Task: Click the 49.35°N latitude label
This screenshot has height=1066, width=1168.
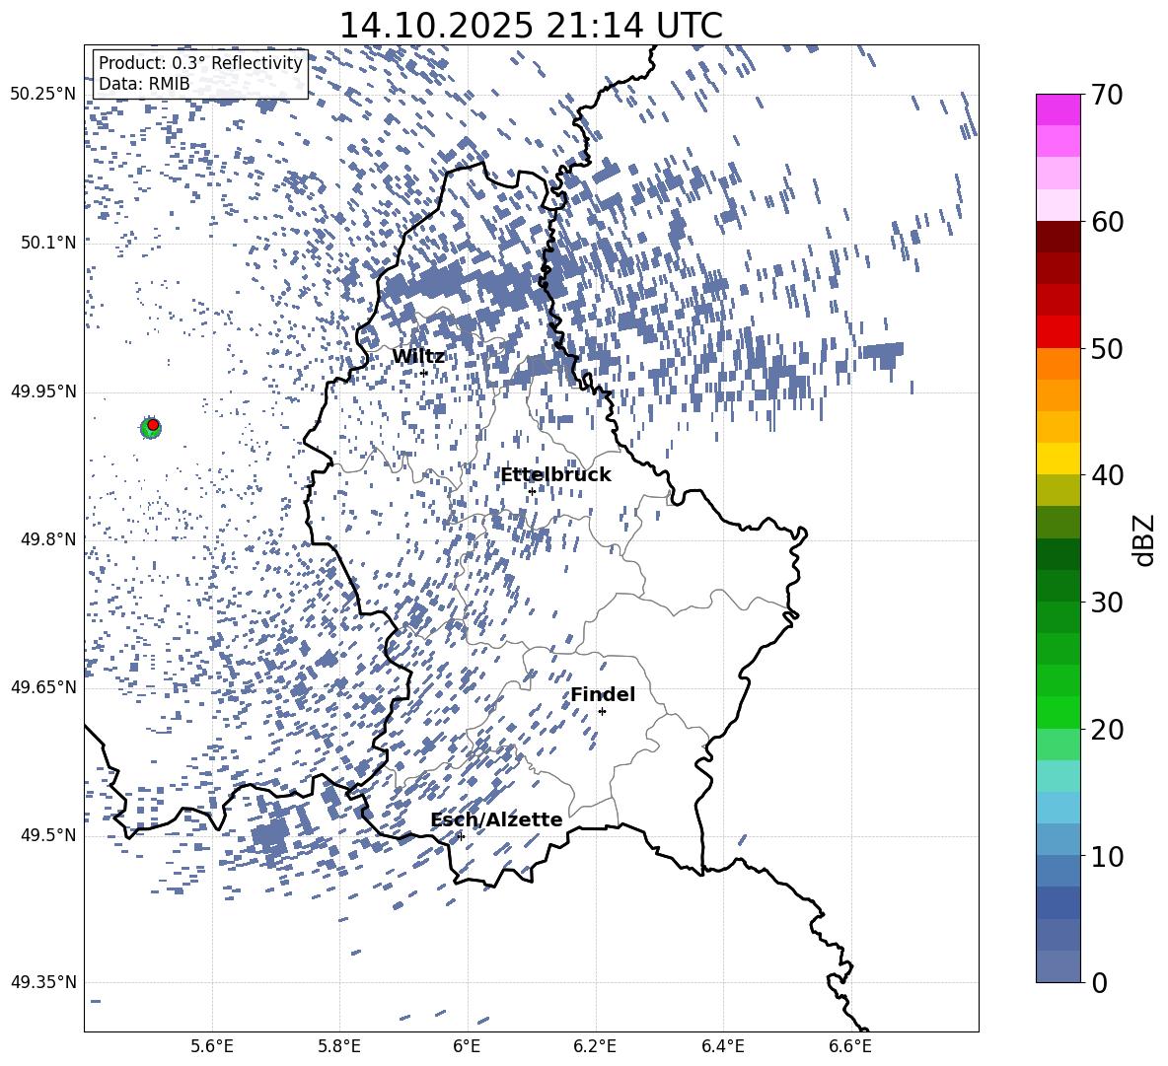Action: [x=43, y=982]
